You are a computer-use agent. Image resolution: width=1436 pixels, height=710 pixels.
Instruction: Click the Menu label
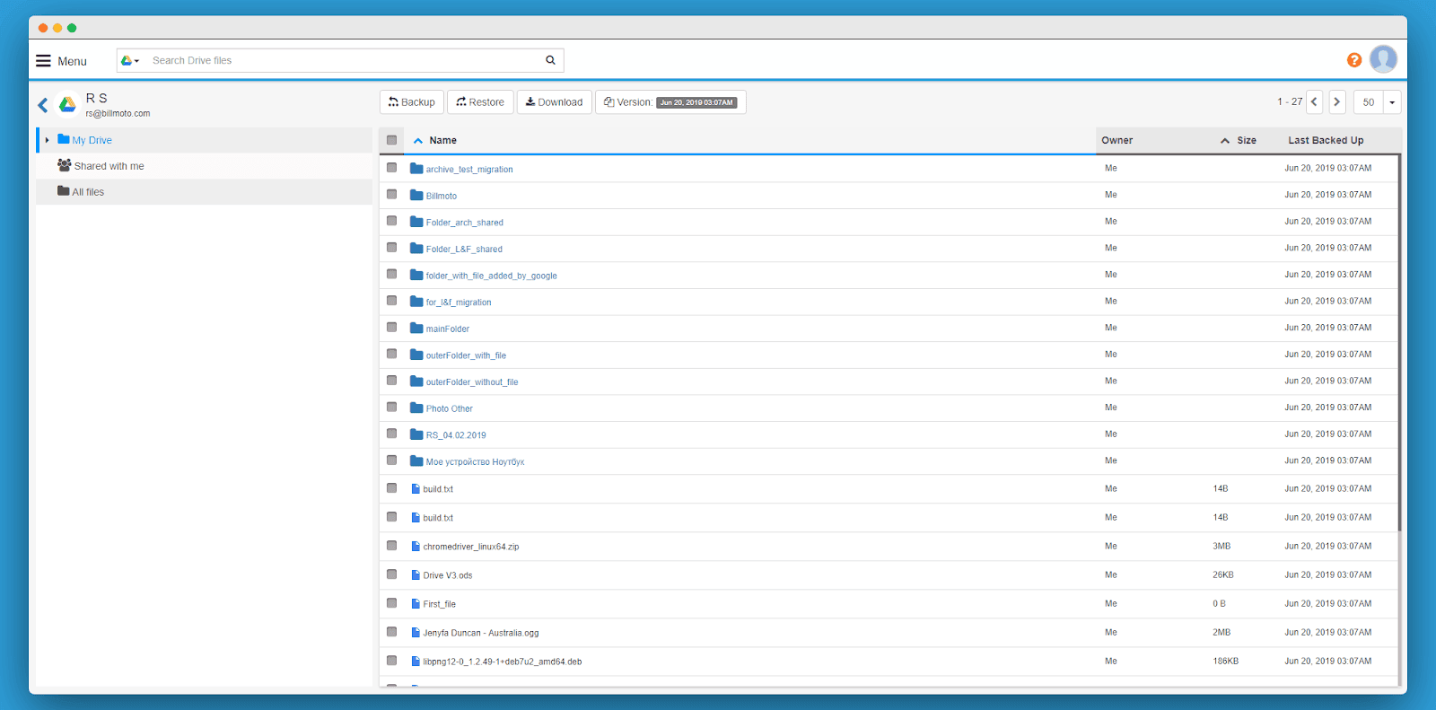tap(72, 62)
